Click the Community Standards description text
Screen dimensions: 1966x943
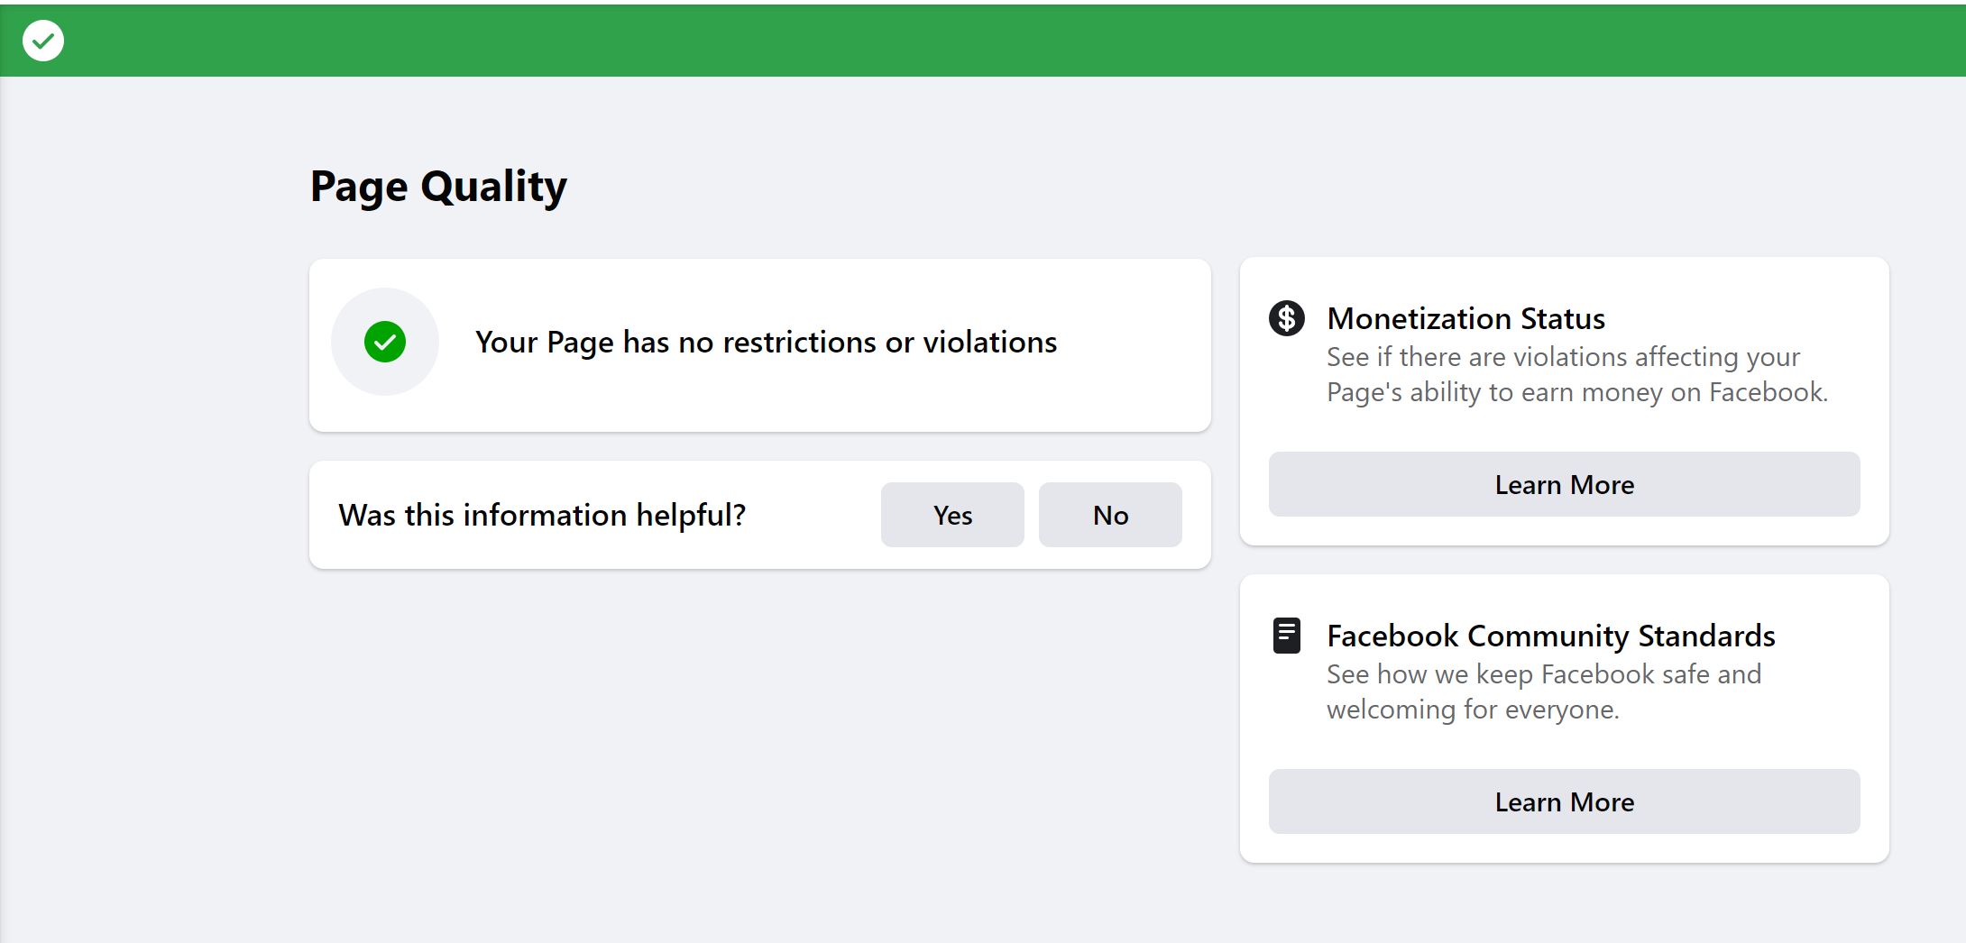(1543, 691)
